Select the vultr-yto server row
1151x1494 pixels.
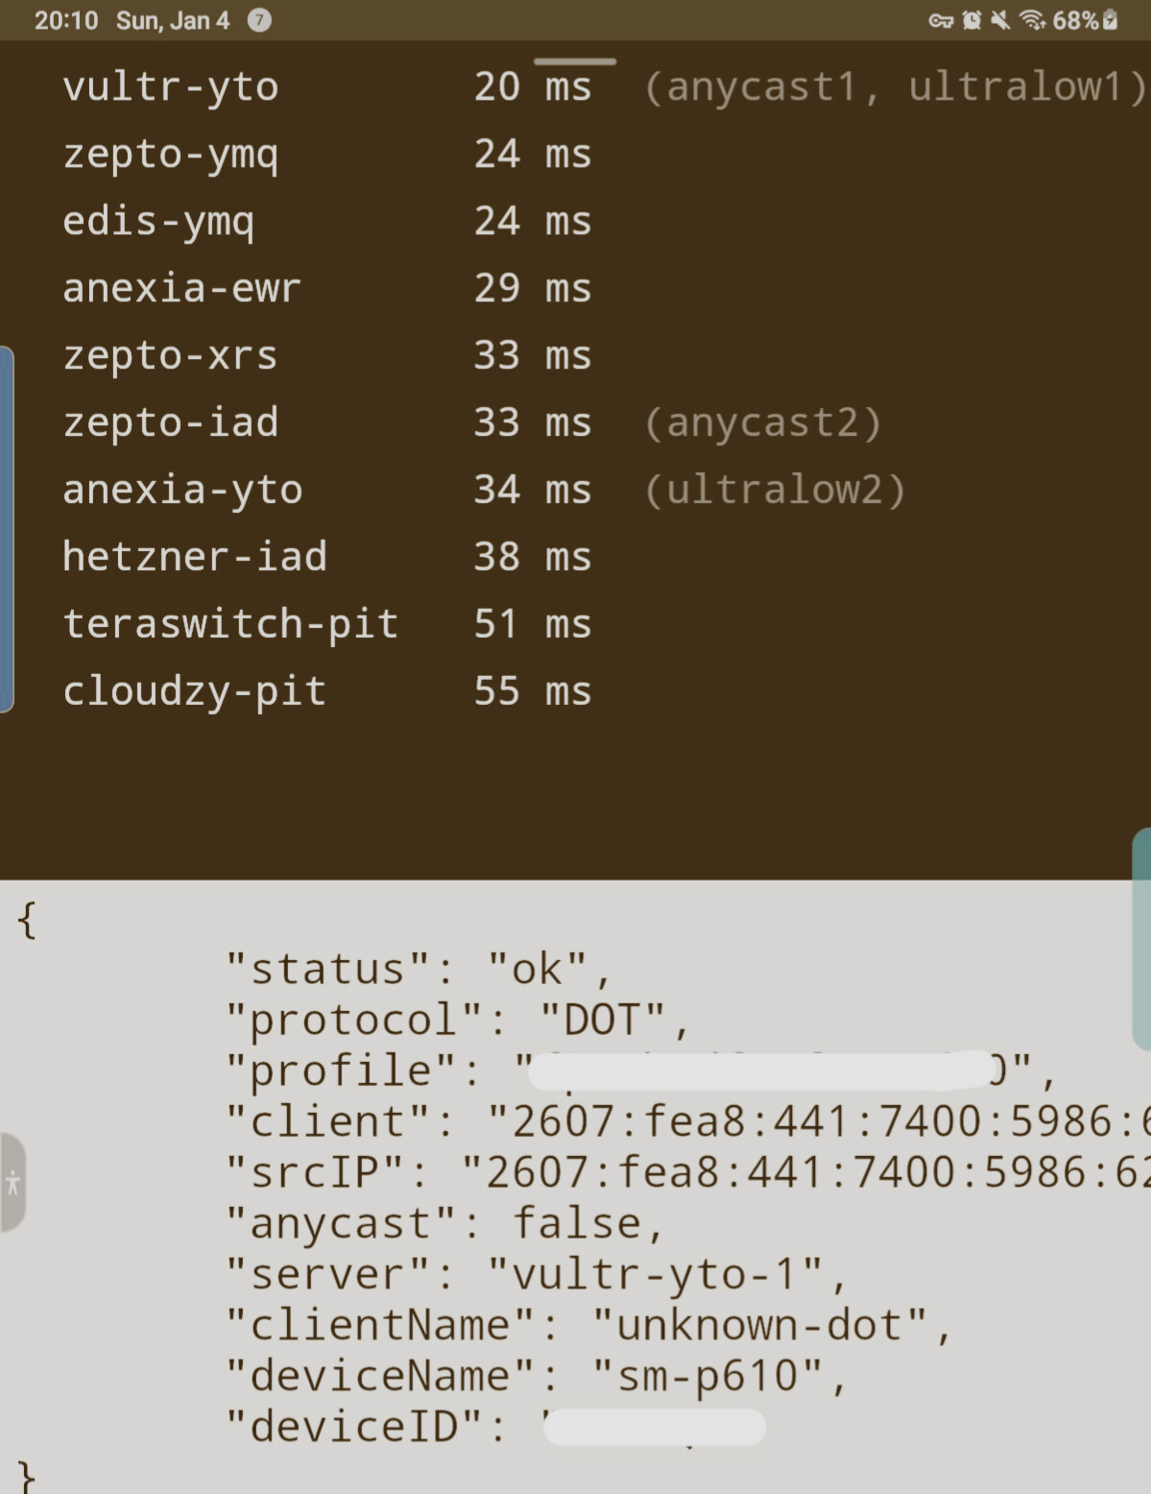(x=171, y=87)
